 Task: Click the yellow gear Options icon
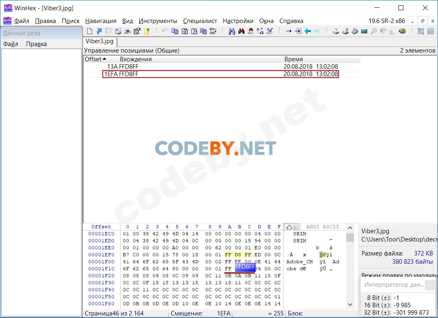click(402, 31)
